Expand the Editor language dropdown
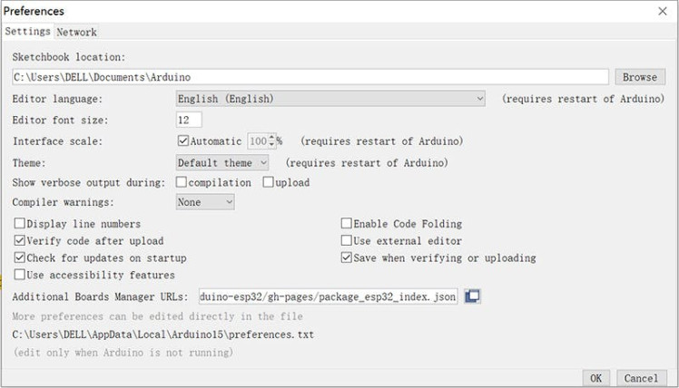 (331, 99)
